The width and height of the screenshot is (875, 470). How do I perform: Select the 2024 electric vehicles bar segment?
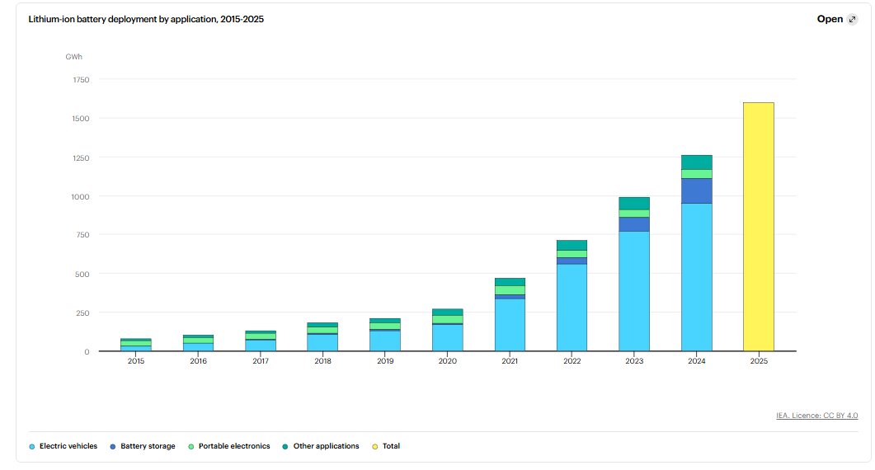(696, 277)
